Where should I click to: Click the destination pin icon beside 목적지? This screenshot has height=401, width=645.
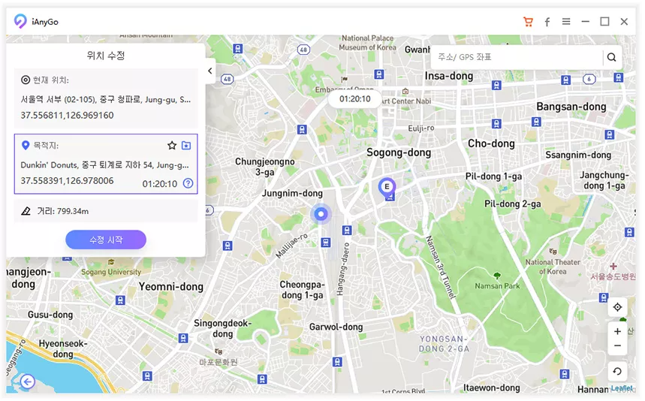tap(26, 145)
